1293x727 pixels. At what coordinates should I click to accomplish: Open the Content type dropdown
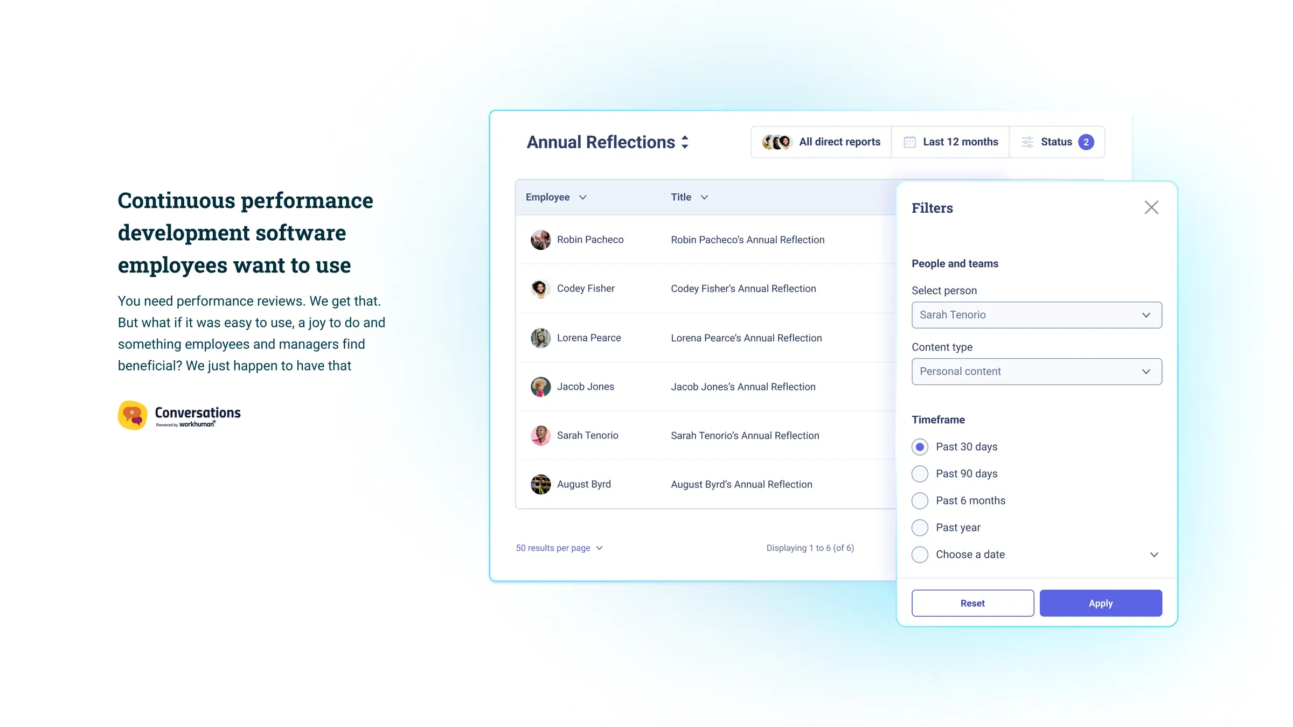(x=1037, y=372)
